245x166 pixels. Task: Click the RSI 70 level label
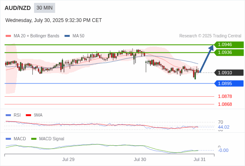220,122
